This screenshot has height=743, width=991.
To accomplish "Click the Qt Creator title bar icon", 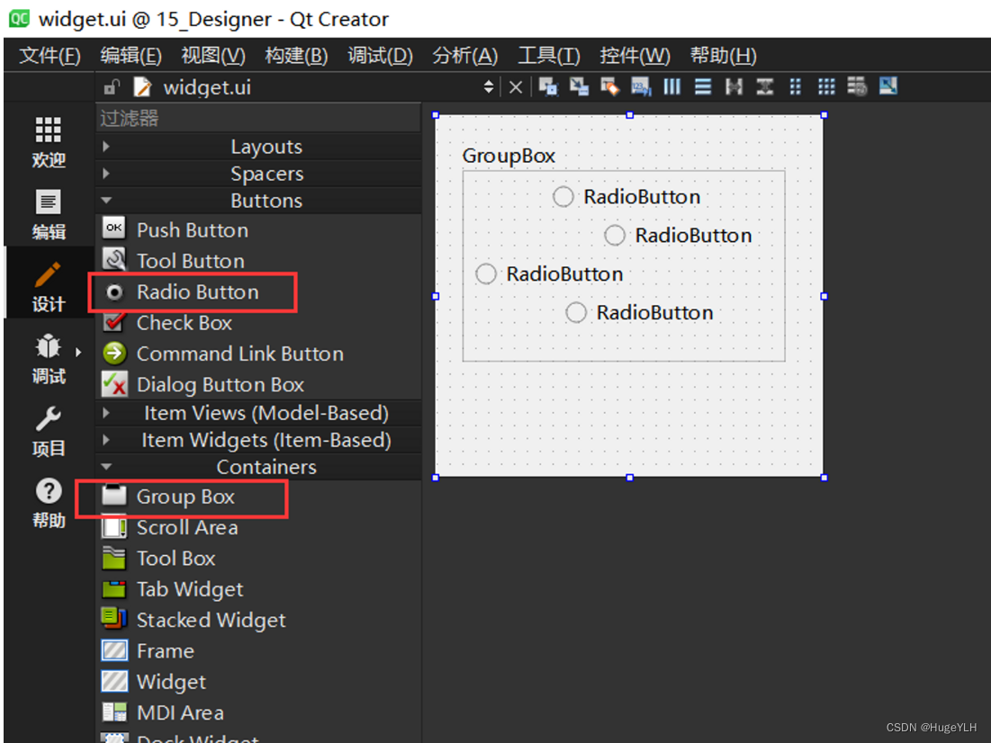I will click(18, 18).
